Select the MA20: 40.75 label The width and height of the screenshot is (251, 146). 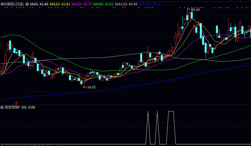[x=82, y=4]
